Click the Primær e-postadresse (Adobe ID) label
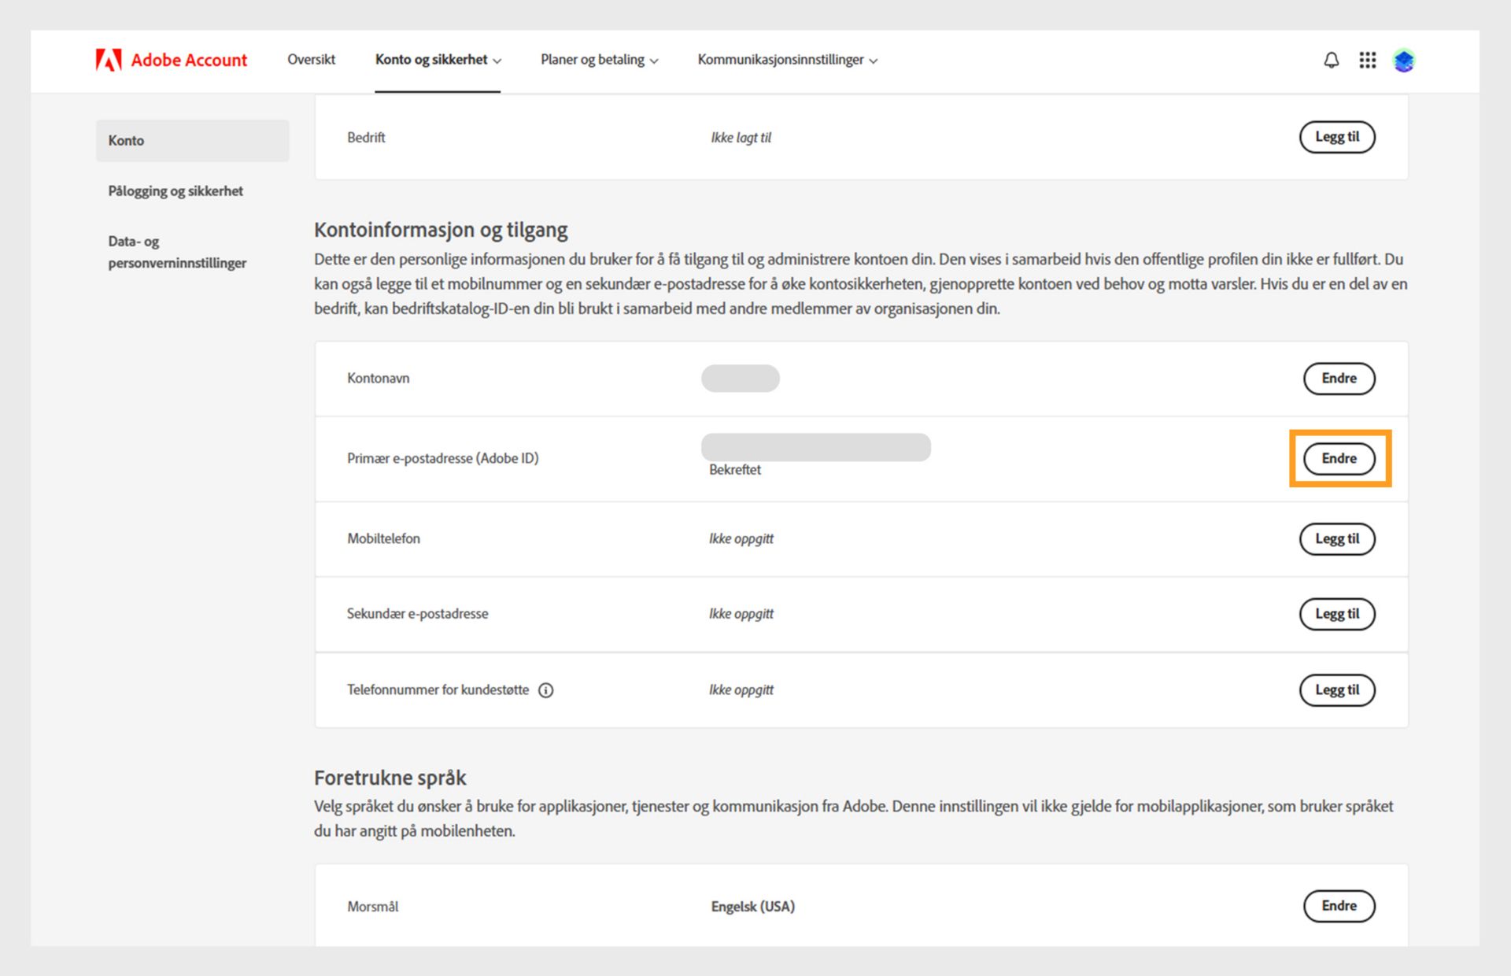The width and height of the screenshot is (1511, 976). [x=443, y=459]
